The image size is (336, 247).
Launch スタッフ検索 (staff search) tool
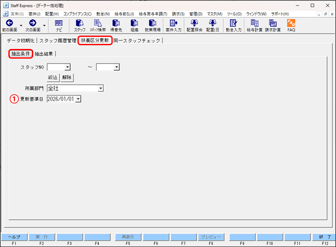coord(98,26)
